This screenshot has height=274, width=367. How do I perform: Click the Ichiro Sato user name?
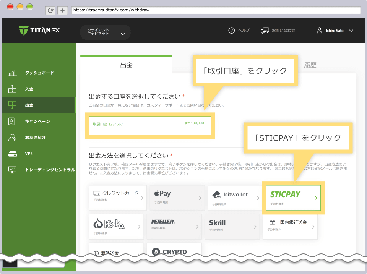click(x=335, y=31)
